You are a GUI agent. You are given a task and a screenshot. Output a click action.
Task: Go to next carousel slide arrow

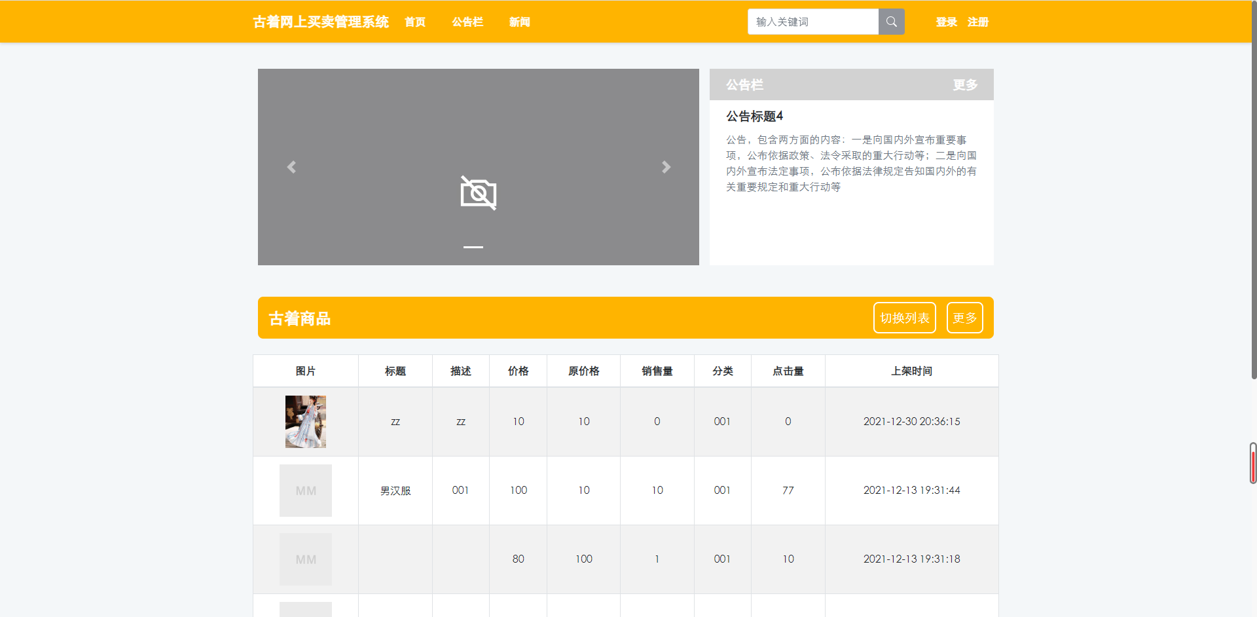click(x=666, y=167)
